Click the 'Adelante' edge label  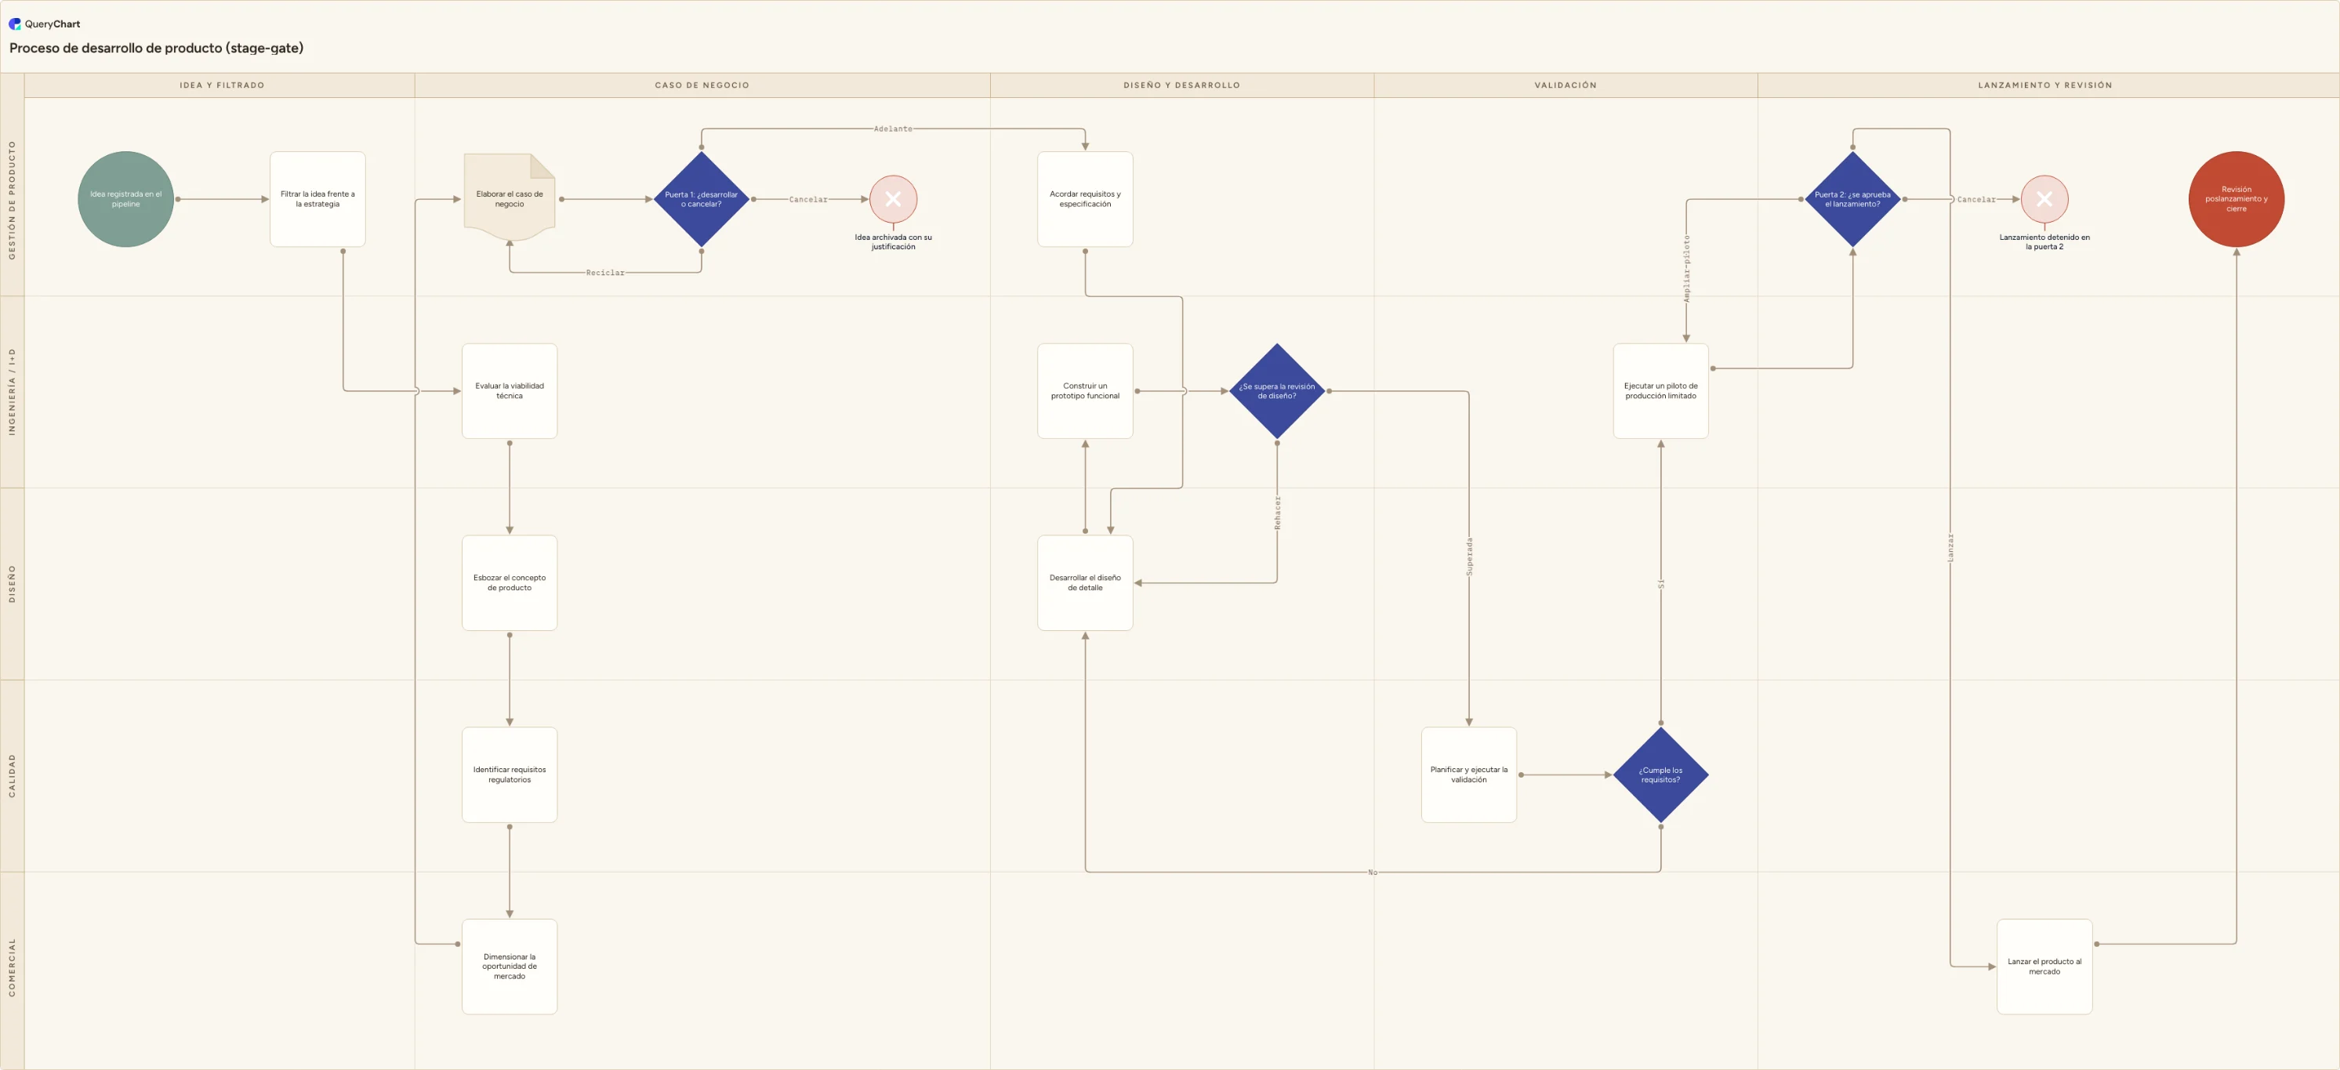(x=893, y=129)
